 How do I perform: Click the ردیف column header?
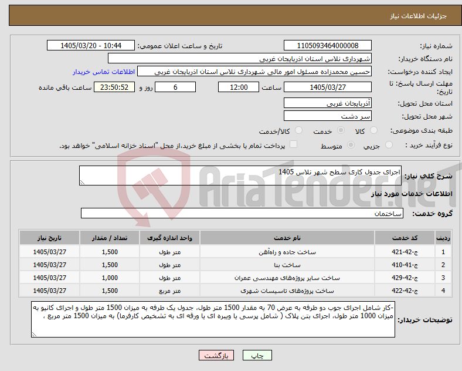point(443,238)
